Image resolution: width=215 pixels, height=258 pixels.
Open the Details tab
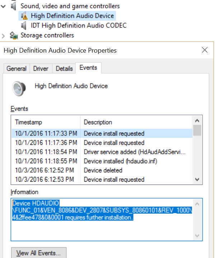64,68
